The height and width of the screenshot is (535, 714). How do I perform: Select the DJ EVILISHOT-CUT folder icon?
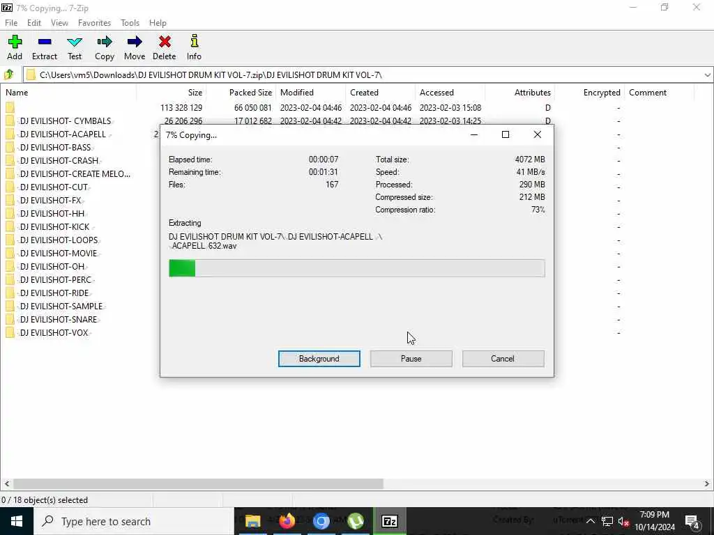(x=10, y=187)
